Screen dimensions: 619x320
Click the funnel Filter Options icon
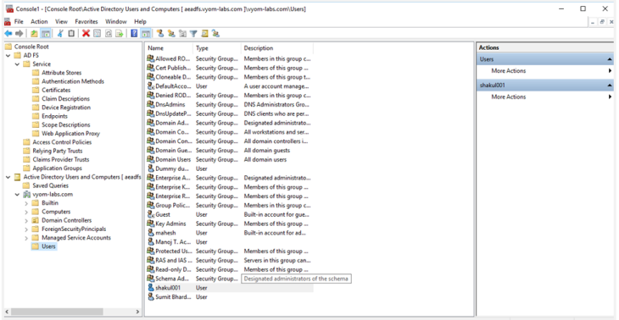[x=193, y=34]
